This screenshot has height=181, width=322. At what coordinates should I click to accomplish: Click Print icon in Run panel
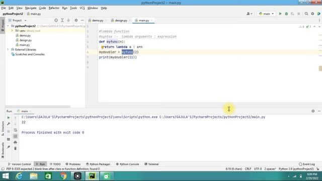(15, 142)
